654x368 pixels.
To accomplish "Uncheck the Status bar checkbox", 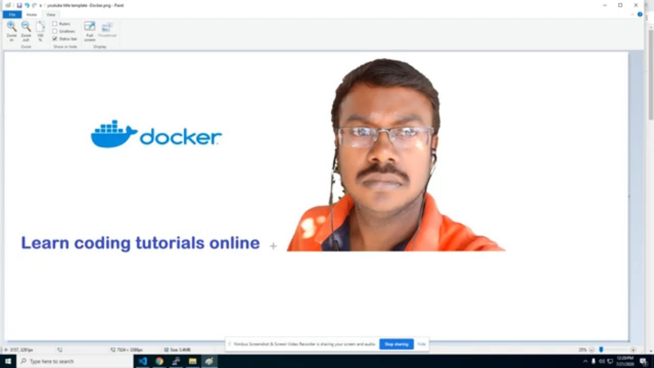I will click(x=55, y=39).
